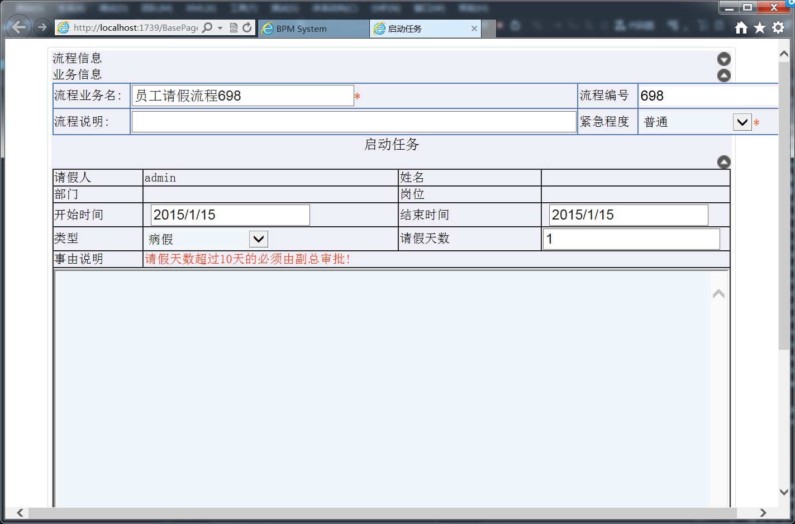Image resolution: width=795 pixels, height=524 pixels.
Task: Open the 类型 leave type dropdown
Action: point(258,239)
